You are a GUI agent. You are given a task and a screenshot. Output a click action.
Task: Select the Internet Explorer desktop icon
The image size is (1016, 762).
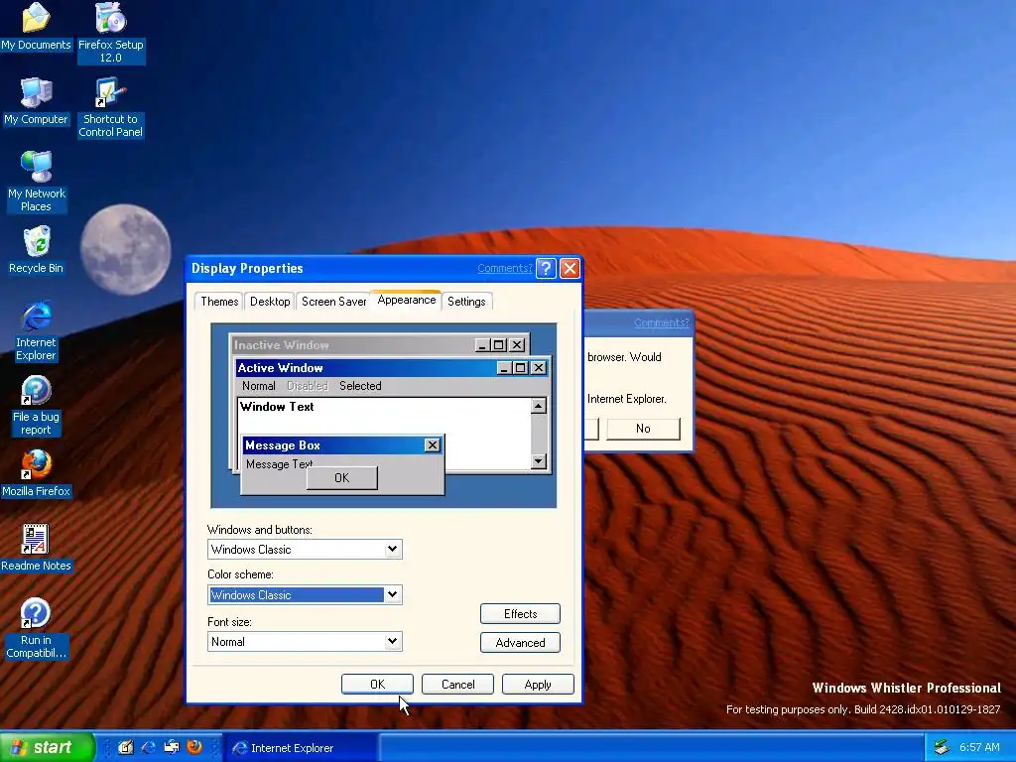(36, 330)
